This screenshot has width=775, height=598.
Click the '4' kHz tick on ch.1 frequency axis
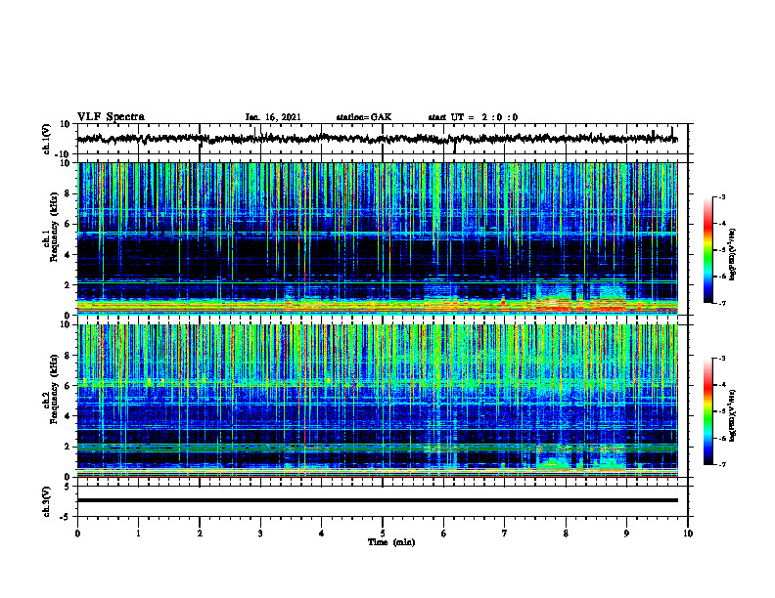(68, 255)
